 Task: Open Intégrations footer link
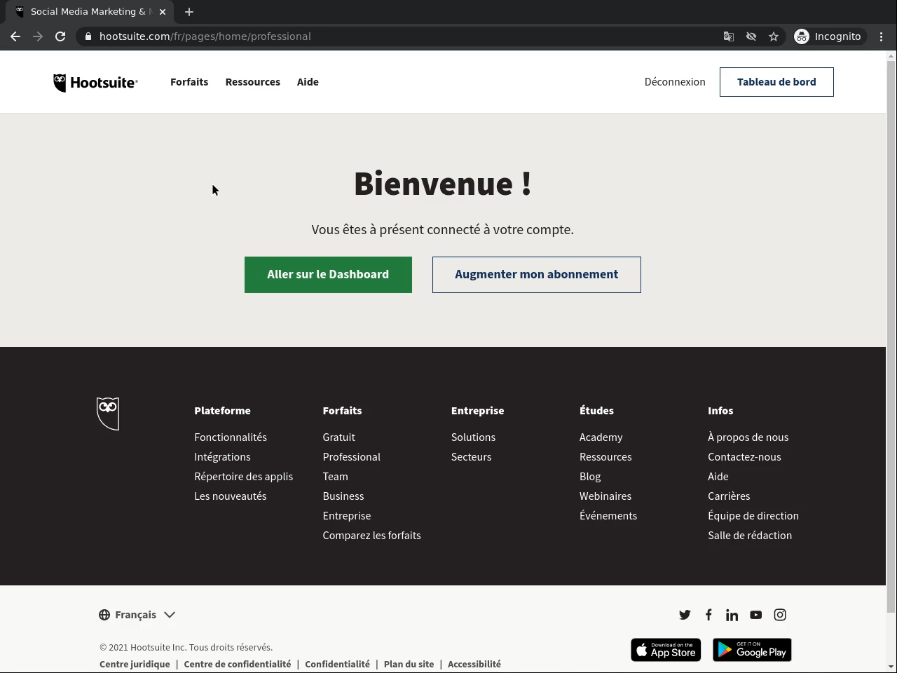click(222, 457)
